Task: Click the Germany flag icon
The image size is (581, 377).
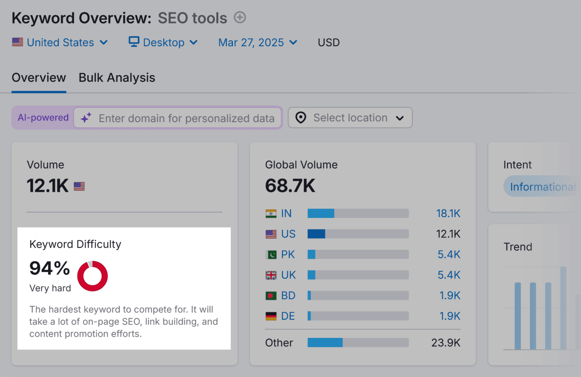Action: pyautogui.click(x=271, y=316)
